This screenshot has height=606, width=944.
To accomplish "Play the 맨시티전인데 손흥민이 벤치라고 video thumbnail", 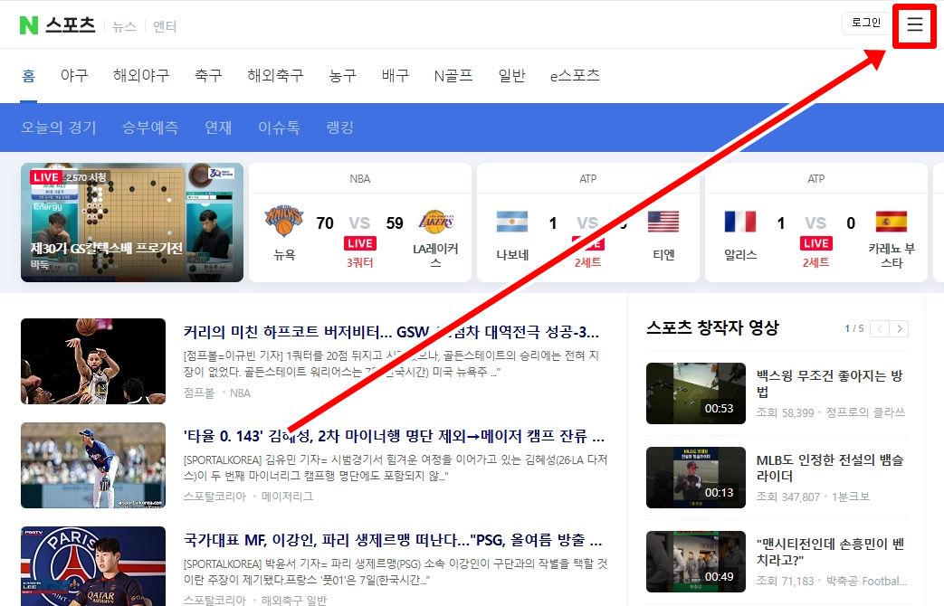I will tap(695, 562).
